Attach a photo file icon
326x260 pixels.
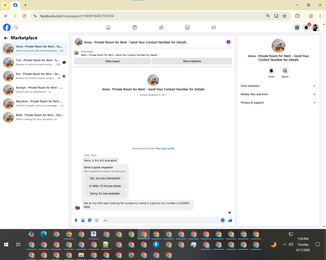[83, 220]
